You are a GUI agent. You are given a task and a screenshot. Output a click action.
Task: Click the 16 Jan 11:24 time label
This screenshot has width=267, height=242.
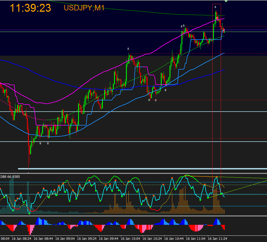[218, 238]
